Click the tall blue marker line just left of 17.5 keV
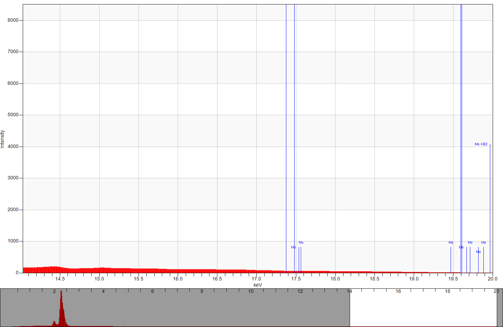The image size is (503, 327). coord(295,138)
